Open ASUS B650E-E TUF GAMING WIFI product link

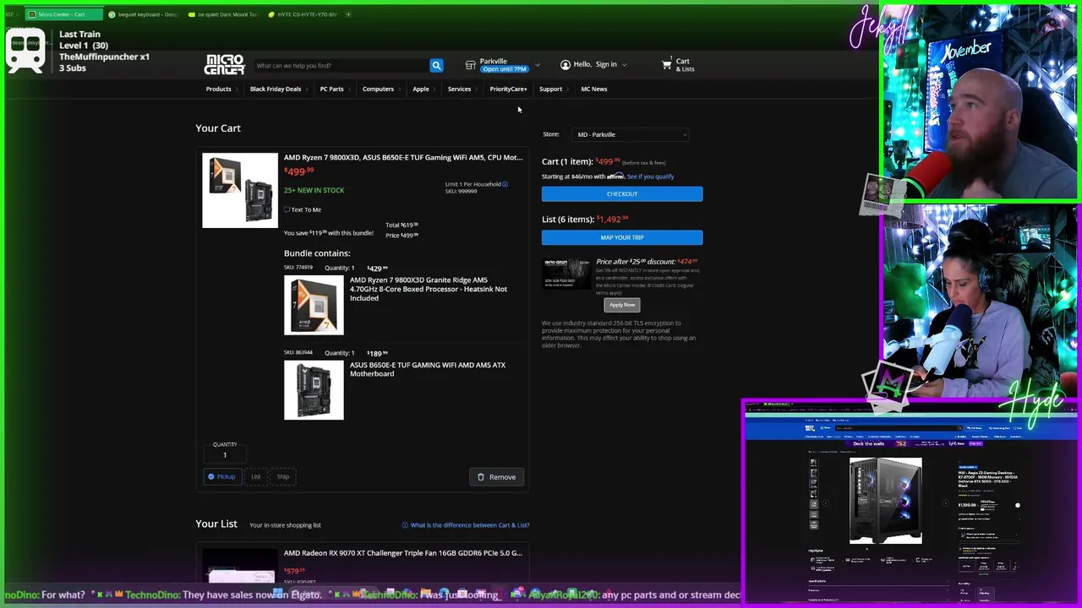coord(428,369)
